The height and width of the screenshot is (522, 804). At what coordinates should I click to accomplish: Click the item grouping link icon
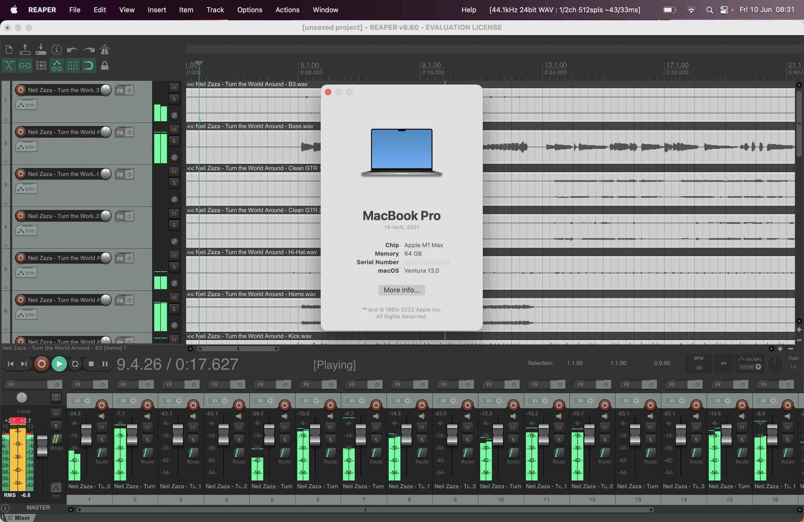coord(25,66)
